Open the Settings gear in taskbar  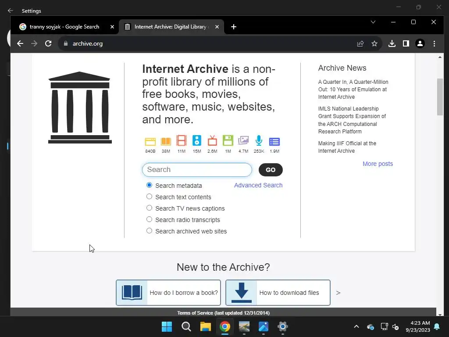283,326
